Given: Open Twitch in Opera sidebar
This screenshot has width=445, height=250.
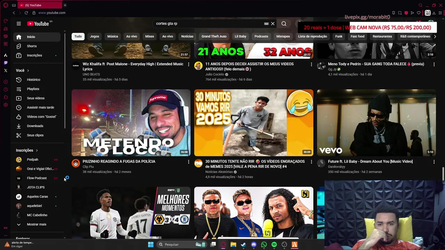Looking at the screenshot, I should pos(6,63).
